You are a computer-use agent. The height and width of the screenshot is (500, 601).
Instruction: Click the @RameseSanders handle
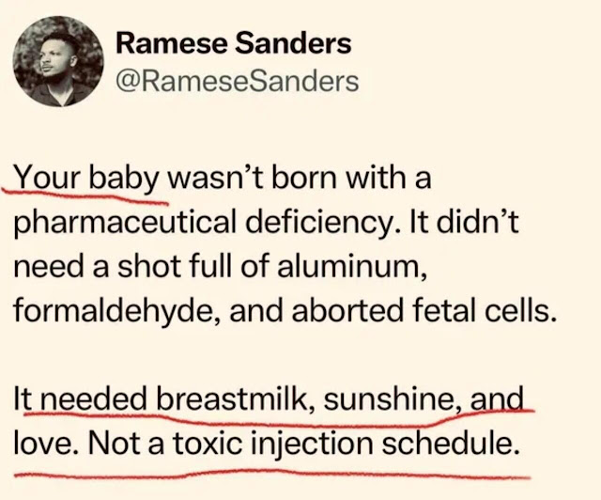(x=236, y=82)
